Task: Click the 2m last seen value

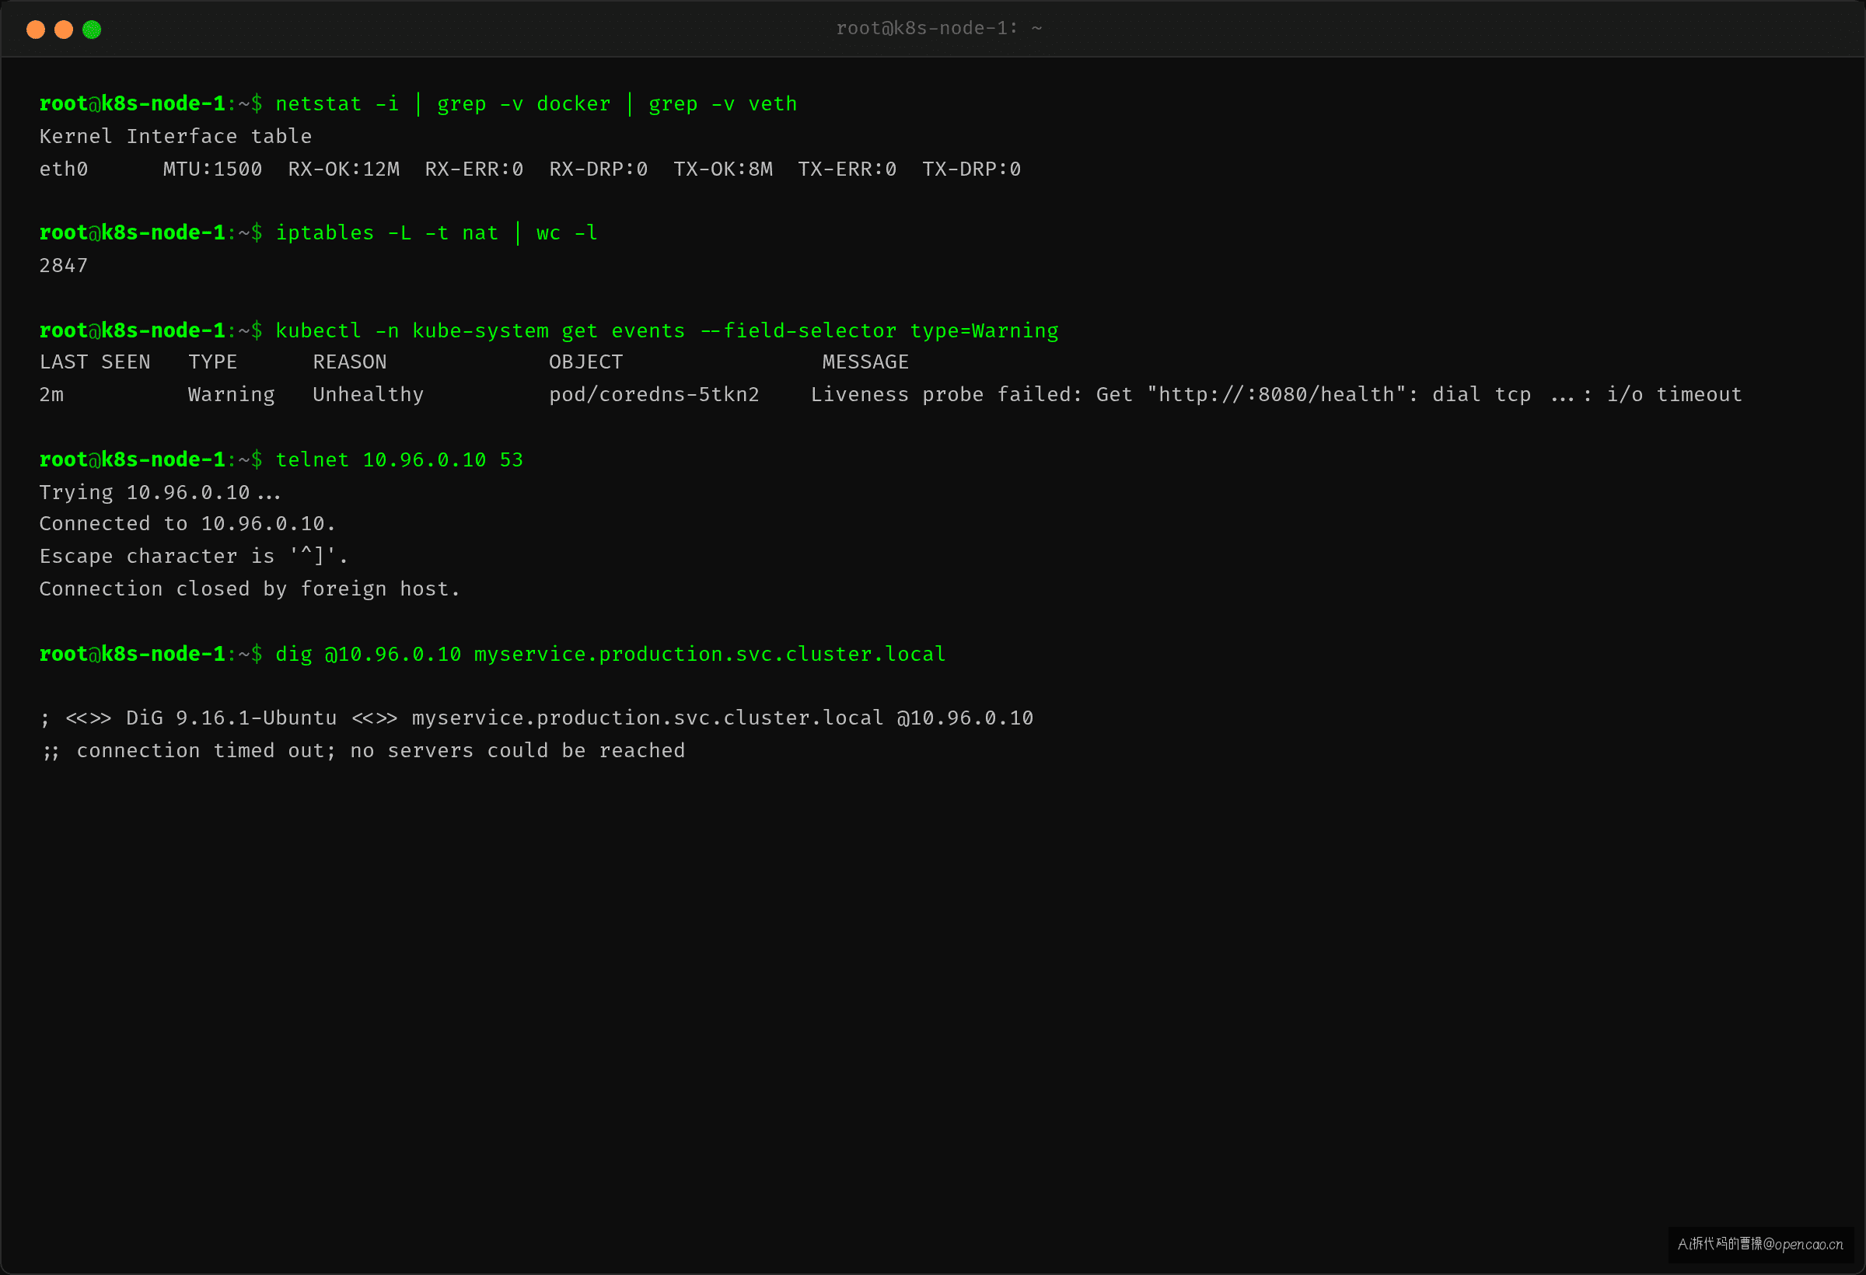Action: 51,394
